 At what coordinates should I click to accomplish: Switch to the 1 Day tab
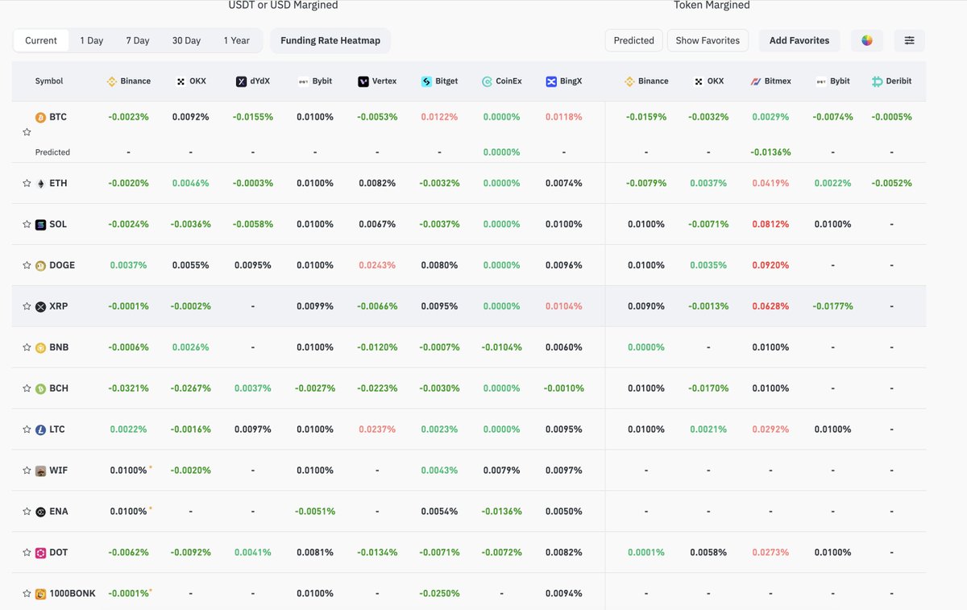[x=91, y=40]
